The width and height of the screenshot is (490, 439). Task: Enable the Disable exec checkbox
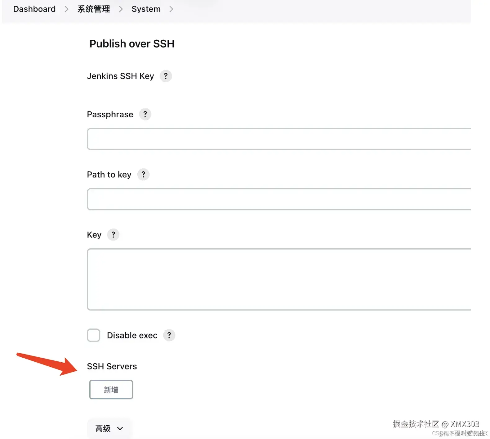tap(93, 335)
